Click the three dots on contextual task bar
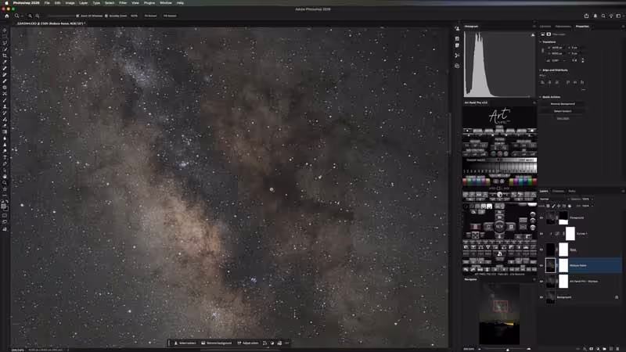This screenshot has height=352, width=626. 287,343
